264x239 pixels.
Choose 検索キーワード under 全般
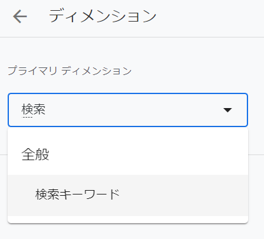[x=128, y=195]
